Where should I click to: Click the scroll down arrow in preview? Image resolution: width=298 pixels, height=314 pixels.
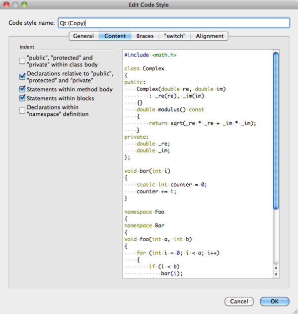(x=276, y=273)
